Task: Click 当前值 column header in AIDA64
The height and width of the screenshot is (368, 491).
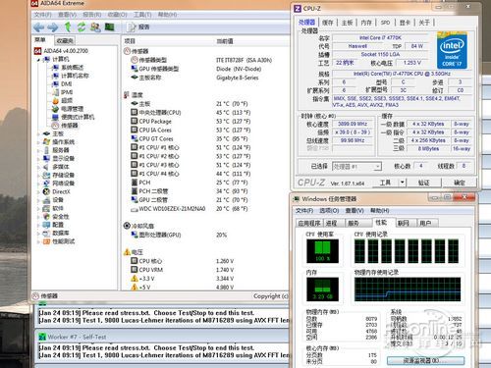Action: [225, 41]
